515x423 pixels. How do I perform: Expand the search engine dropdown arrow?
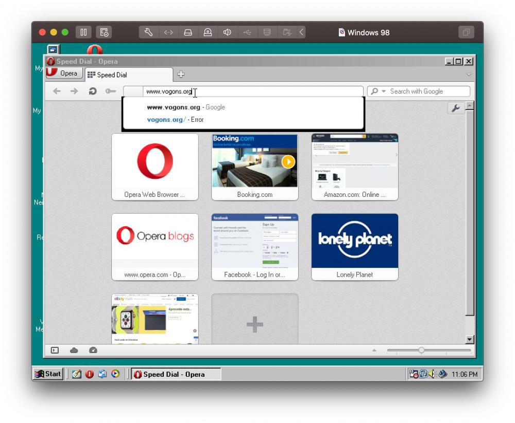coord(384,91)
